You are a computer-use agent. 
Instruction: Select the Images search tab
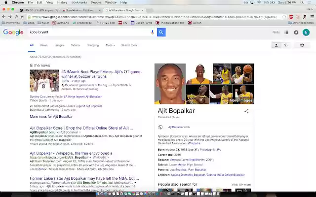pyautogui.click(x=59, y=45)
